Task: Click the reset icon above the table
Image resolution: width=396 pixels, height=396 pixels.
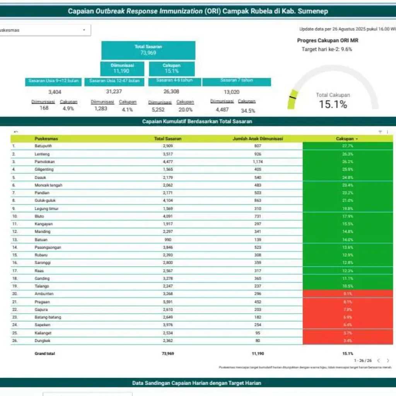Action: (x=15, y=132)
